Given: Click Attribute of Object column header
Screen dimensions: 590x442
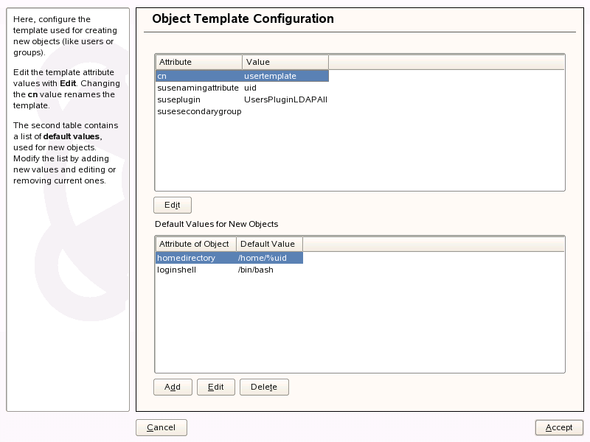Looking at the screenshot, I should [x=195, y=244].
